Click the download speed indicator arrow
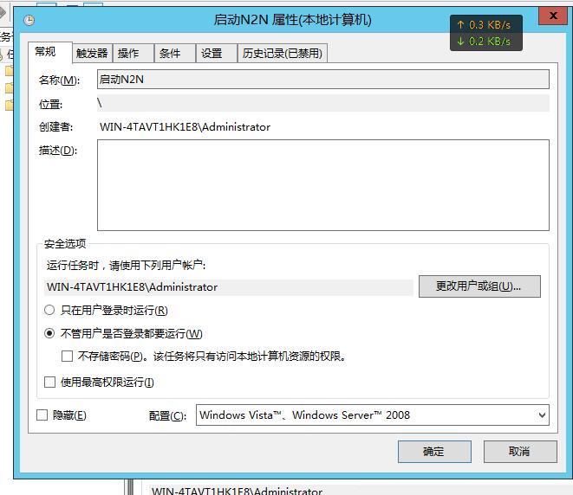Image resolution: width=573 pixels, height=495 pixels. (x=461, y=41)
